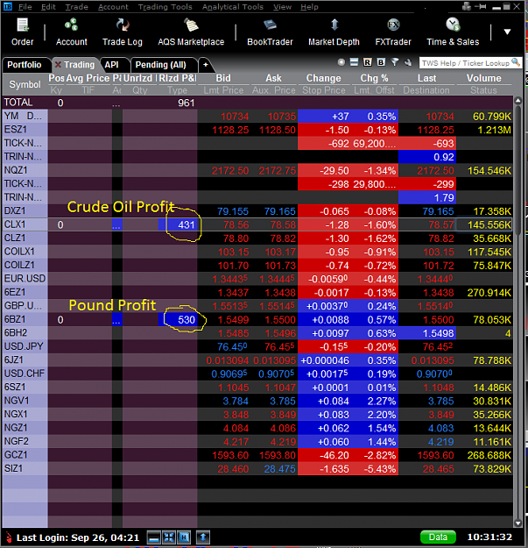Click the red connection status icon
This screenshot has height=548, width=528.
tap(9, 537)
